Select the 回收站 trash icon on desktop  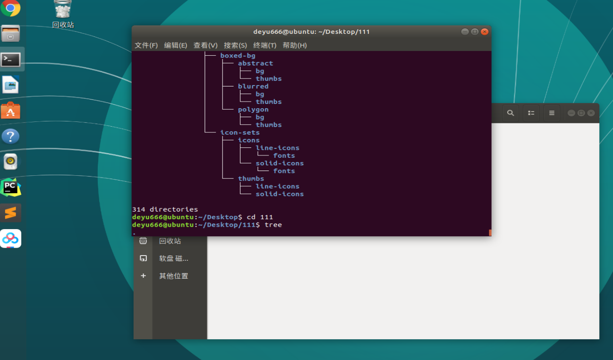[x=63, y=9]
